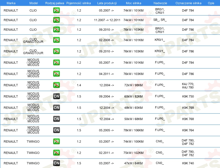Click engine code K9K 764
The height and width of the screenshot is (168, 220).
pos(188,130)
